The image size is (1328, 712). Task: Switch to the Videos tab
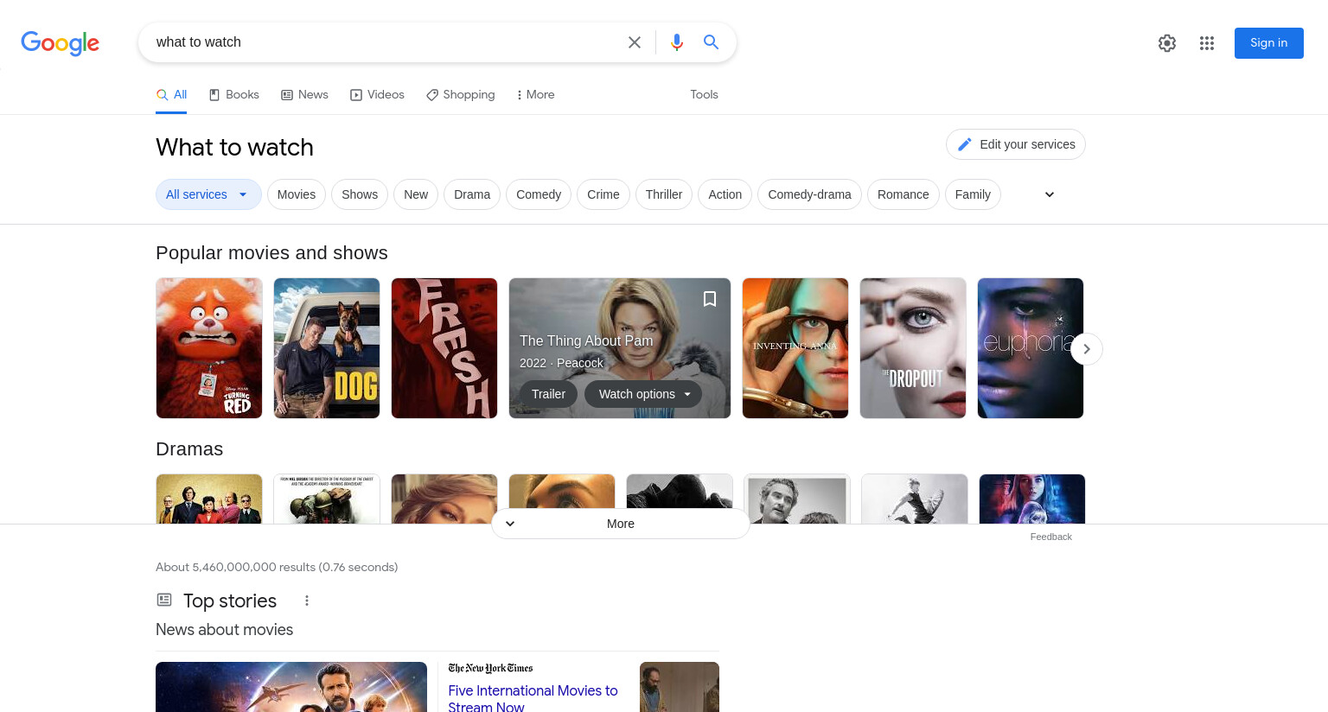point(377,95)
